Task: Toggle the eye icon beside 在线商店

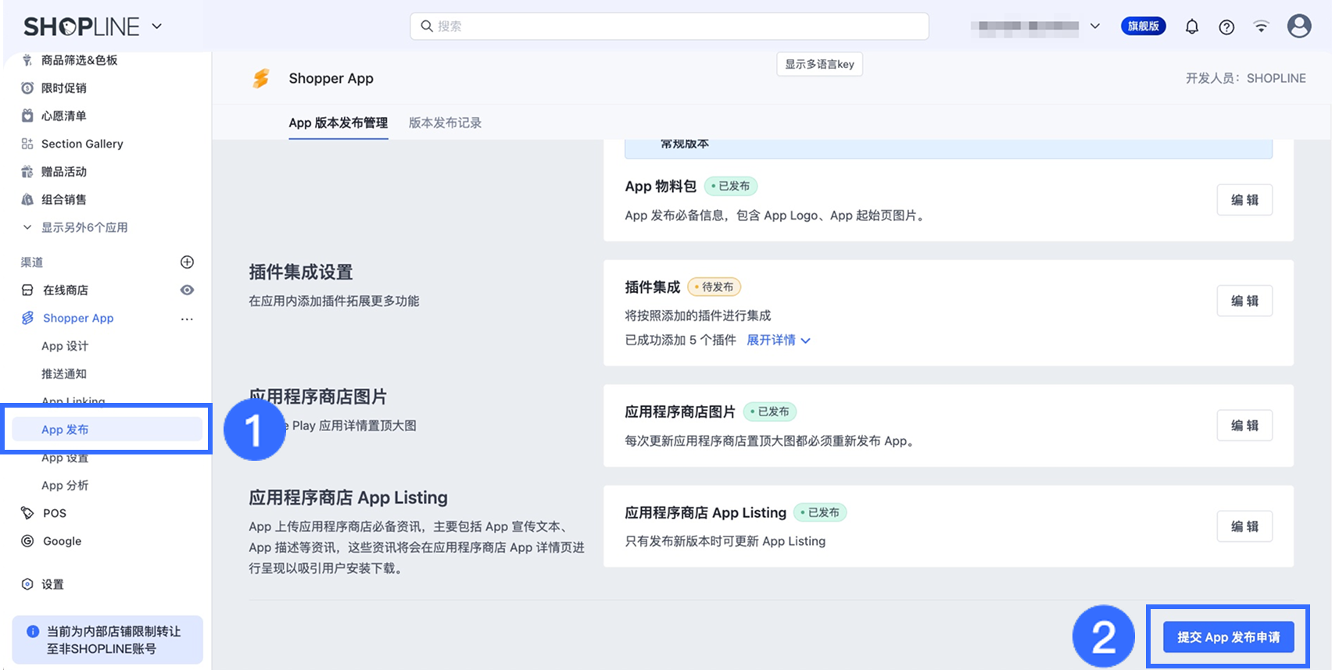Action: (187, 290)
